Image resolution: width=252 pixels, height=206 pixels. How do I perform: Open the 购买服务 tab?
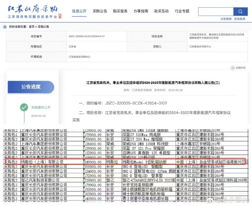120,11
